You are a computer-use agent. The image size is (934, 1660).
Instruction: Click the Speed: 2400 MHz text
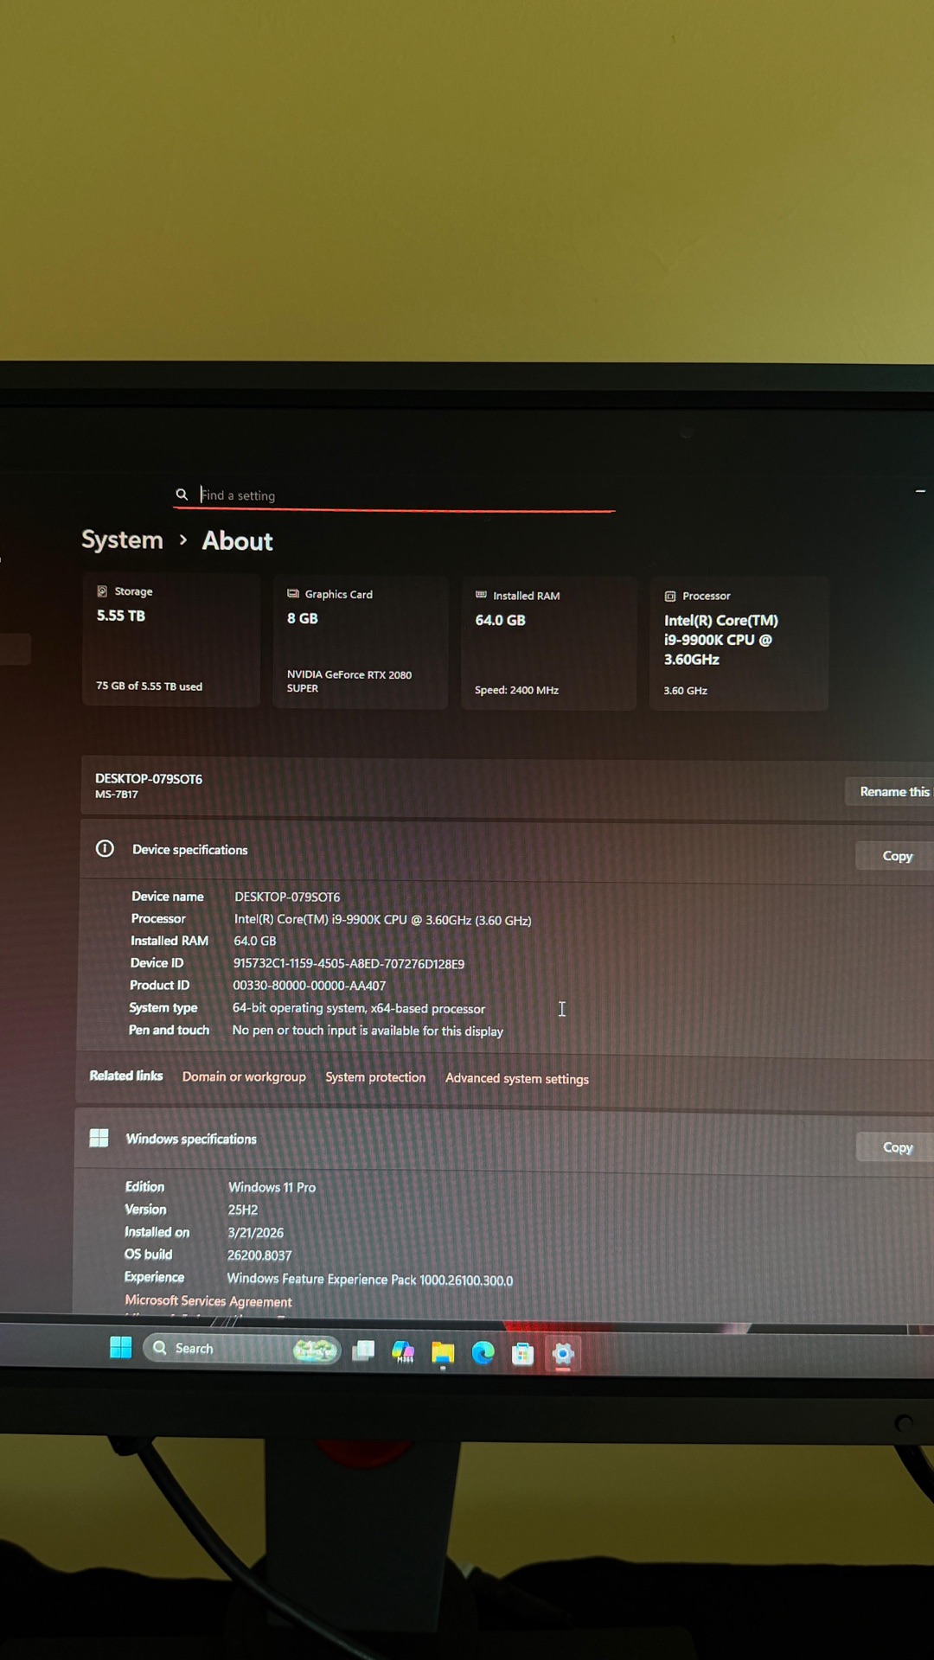pyautogui.click(x=516, y=690)
